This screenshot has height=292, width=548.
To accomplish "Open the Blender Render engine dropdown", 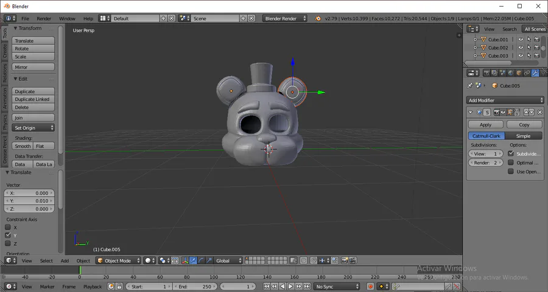I will (284, 18).
